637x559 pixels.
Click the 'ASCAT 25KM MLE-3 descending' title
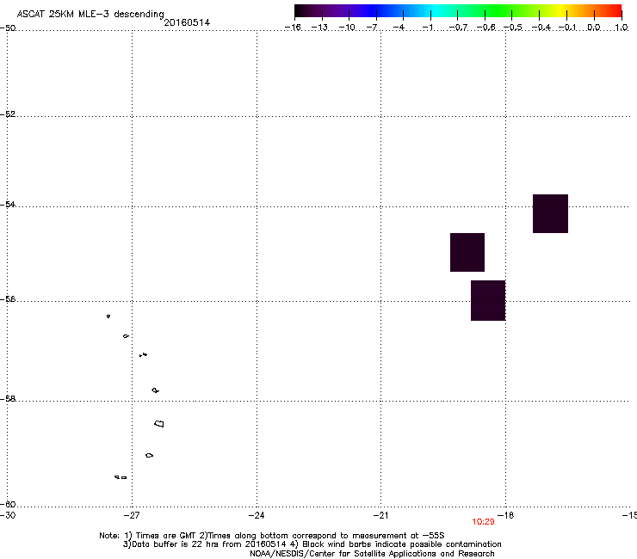coord(90,14)
